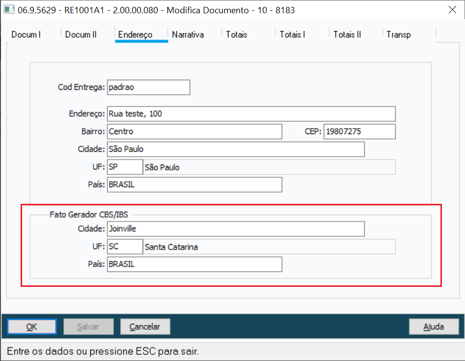Click the state name São Paulo beside UF
465x361 pixels.
(162, 167)
